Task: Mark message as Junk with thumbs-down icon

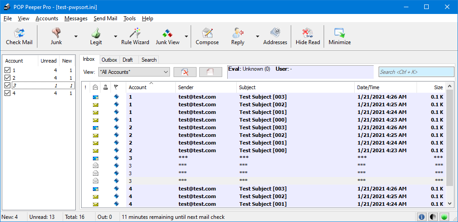Action: pos(56,36)
